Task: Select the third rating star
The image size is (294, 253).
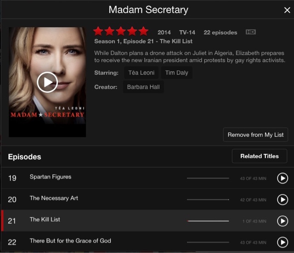Action: click(x=121, y=31)
